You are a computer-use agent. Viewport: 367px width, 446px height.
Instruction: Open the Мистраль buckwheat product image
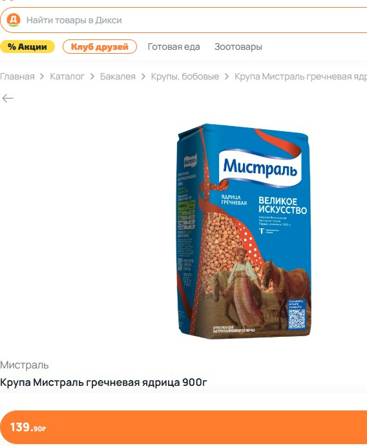coord(244,231)
